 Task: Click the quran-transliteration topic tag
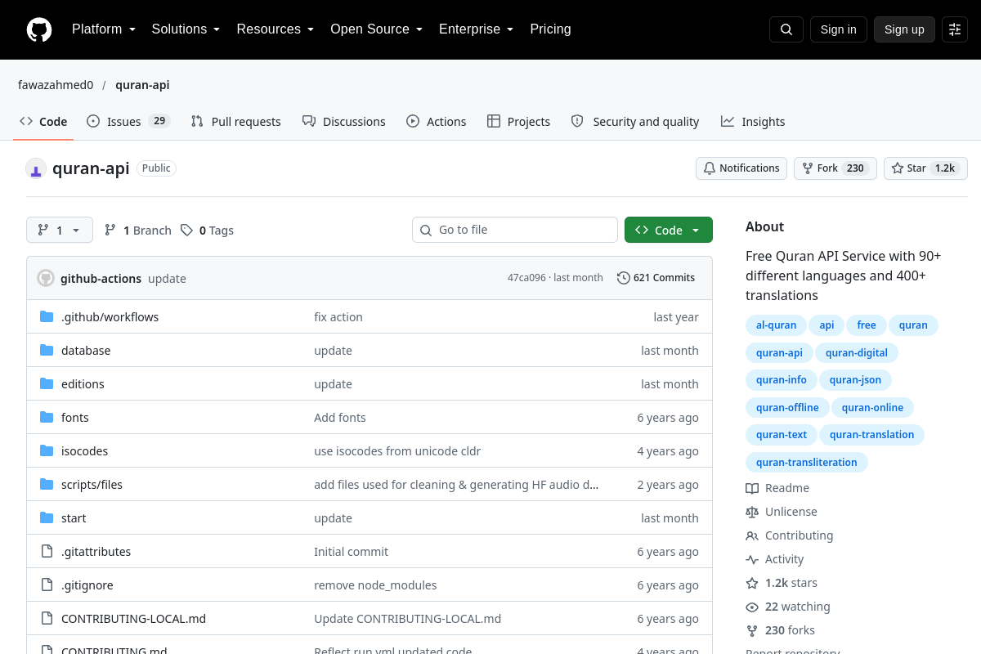coord(807,463)
